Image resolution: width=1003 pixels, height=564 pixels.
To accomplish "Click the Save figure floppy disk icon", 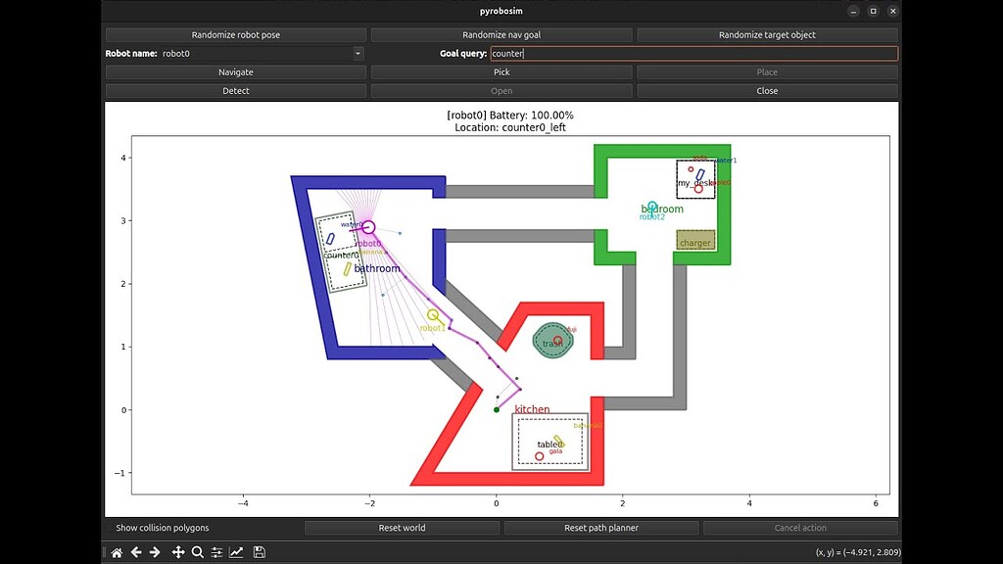I will click(x=259, y=551).
